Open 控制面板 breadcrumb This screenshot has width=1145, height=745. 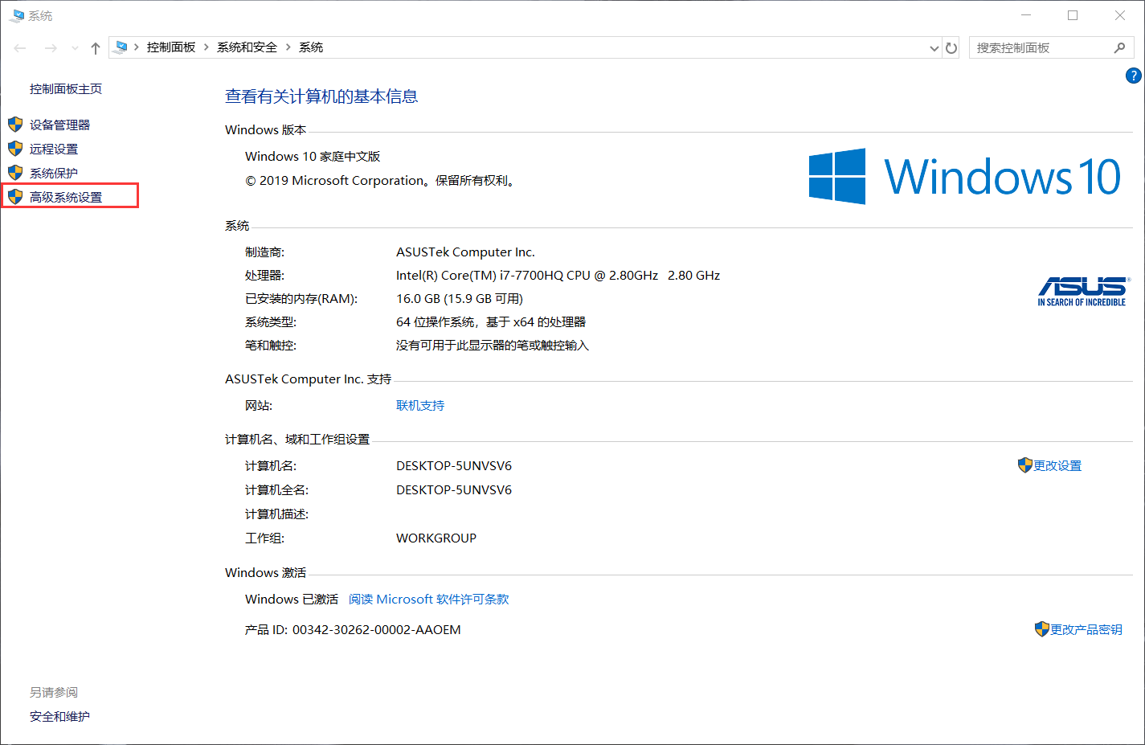[x=171, y=47]
